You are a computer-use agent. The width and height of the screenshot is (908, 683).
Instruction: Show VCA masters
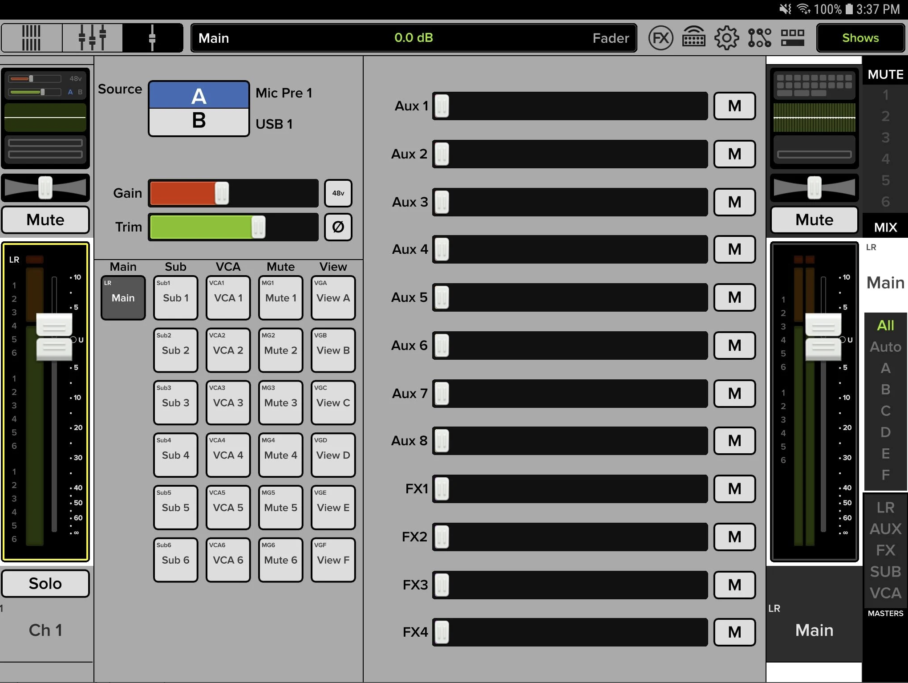click(885, 593)
